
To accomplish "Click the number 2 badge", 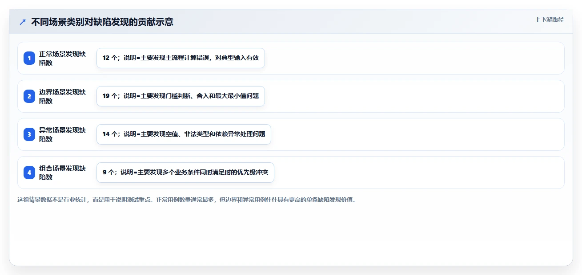I will (29, 96).
